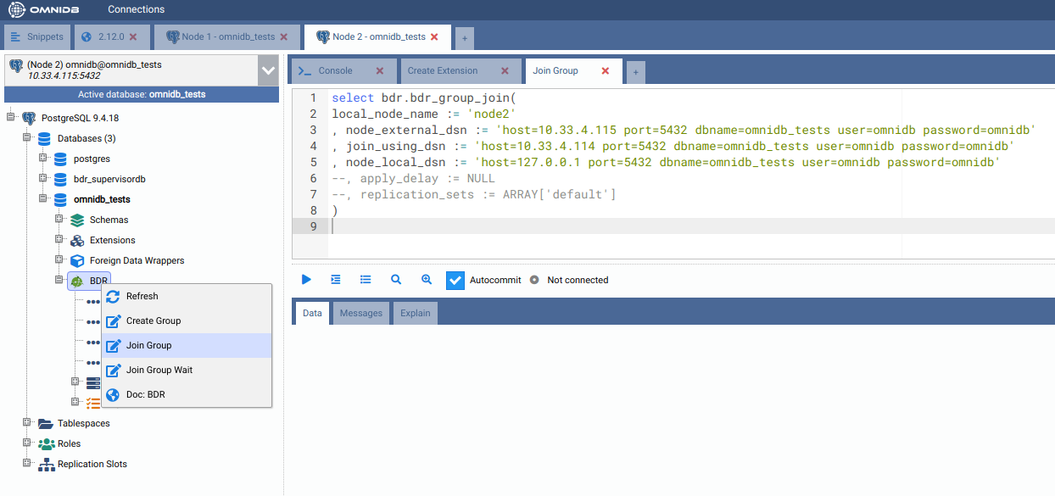Collapse the BDR node

point(59,280)
